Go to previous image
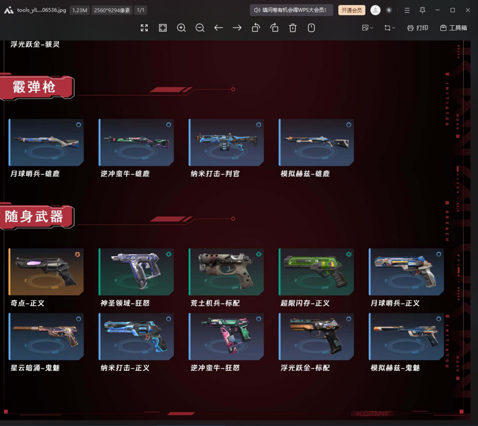Viewport: 478px width, 426px height. (218, 28)
